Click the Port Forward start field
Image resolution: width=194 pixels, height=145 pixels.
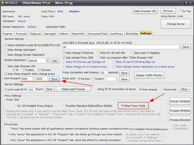click(27, 79)
